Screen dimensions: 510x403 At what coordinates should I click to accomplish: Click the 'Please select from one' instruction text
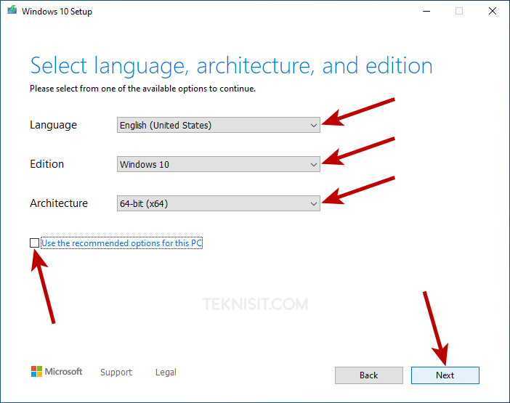click(142, 89)
